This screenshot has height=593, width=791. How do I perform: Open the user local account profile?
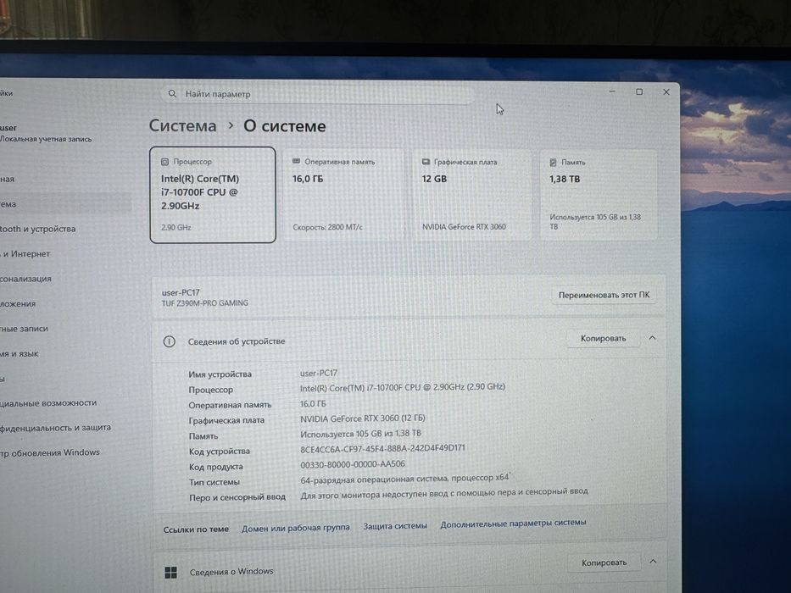(x=46, y=133)
